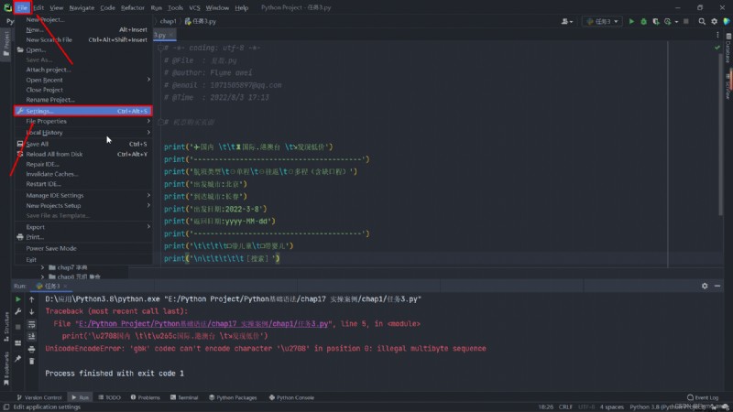This screenshot has width=733, height=412.
Task: Expand New Projects Setup submenu
Action: pyautogui.click(x=83, y=205)
